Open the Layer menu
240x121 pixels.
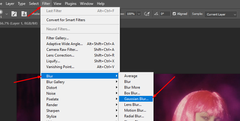10,4
